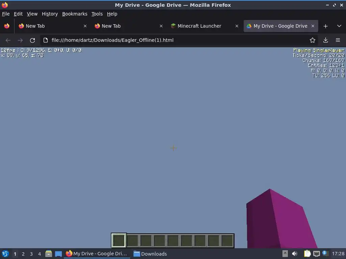The width and height of the screenshot is (346, 259).
Task: Click the file page info icon in address bar
Action: (46, 40)
